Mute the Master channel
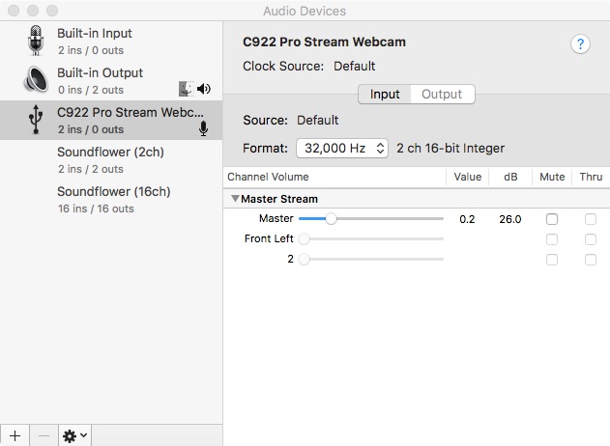Screen dimensions: 610x446 (x=552, y=219)
